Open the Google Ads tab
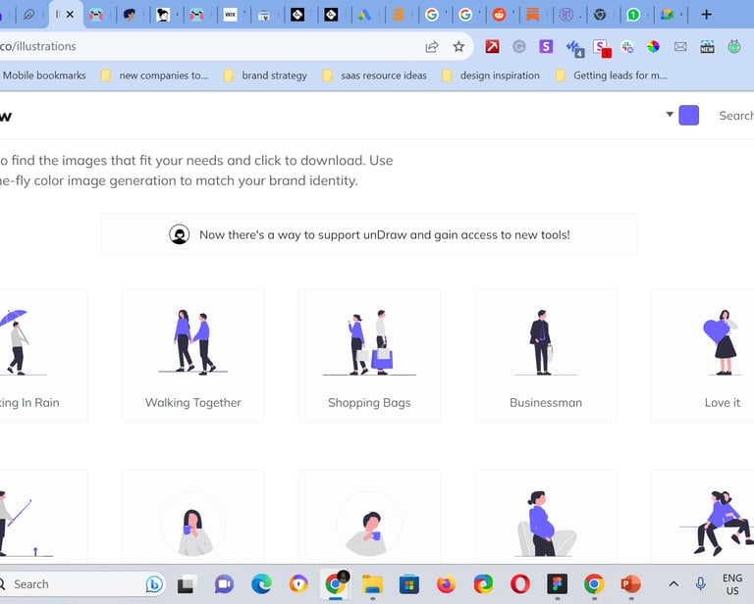Screen dimensions: 754x604 click(x=364, y=15)
